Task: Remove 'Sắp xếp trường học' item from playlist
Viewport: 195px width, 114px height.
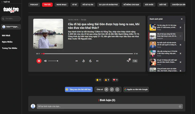Action: pos(181,53)
